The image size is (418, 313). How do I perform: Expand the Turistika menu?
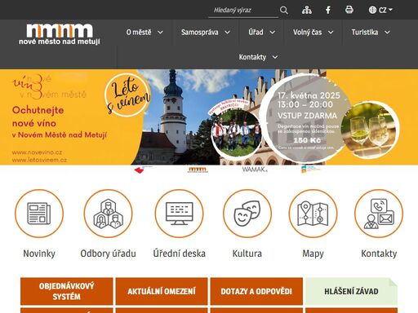pos(371,33)
